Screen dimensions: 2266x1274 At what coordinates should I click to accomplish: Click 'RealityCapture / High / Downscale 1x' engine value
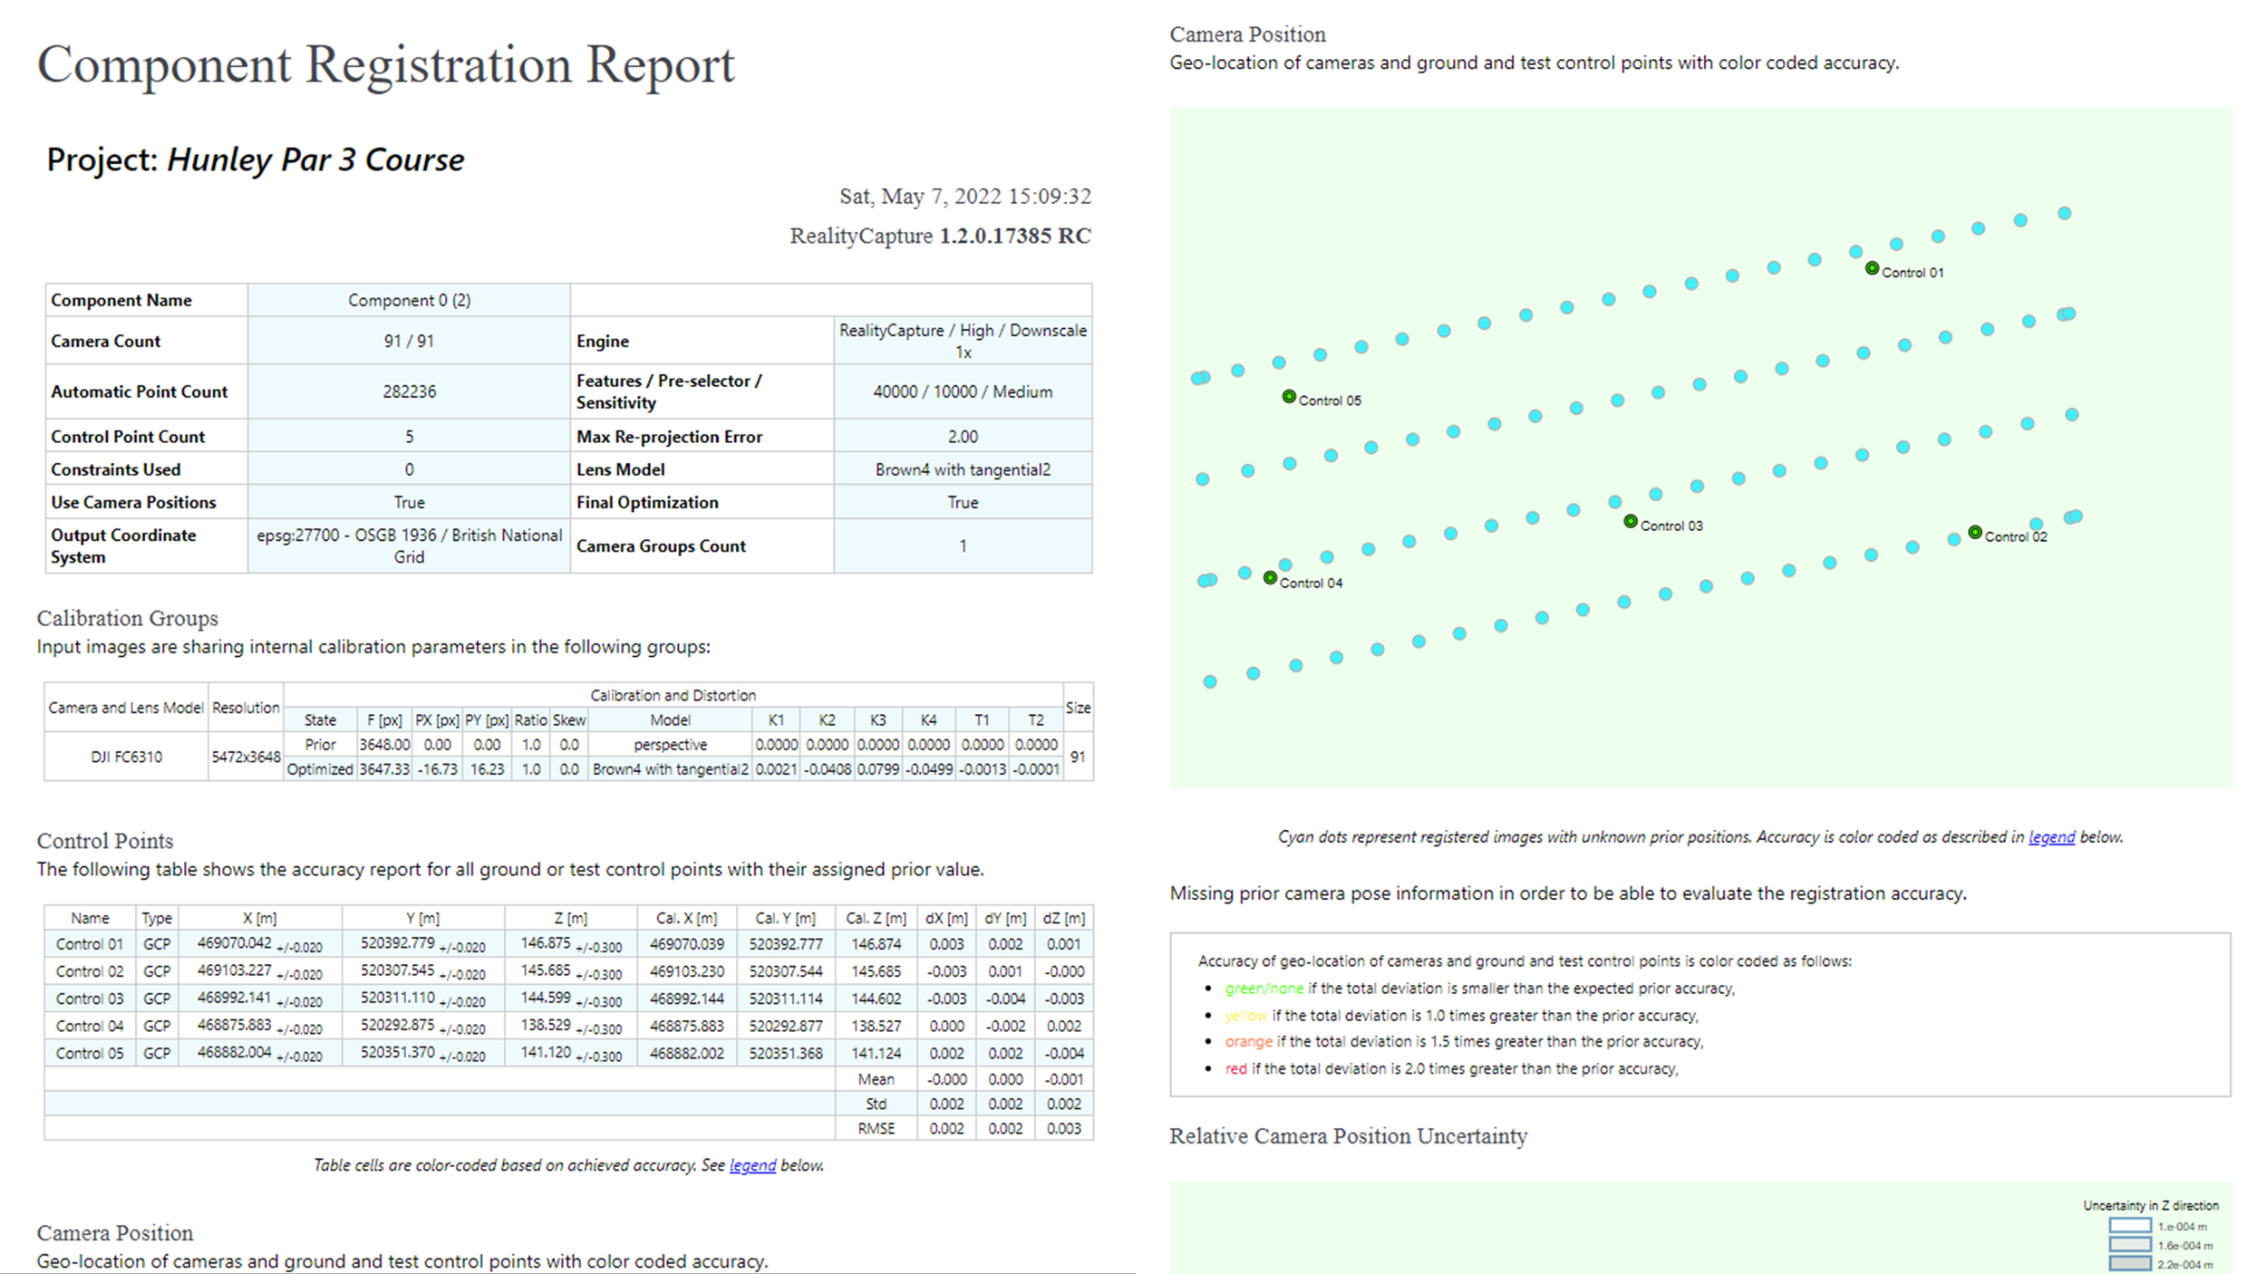[x=963, y=341]
